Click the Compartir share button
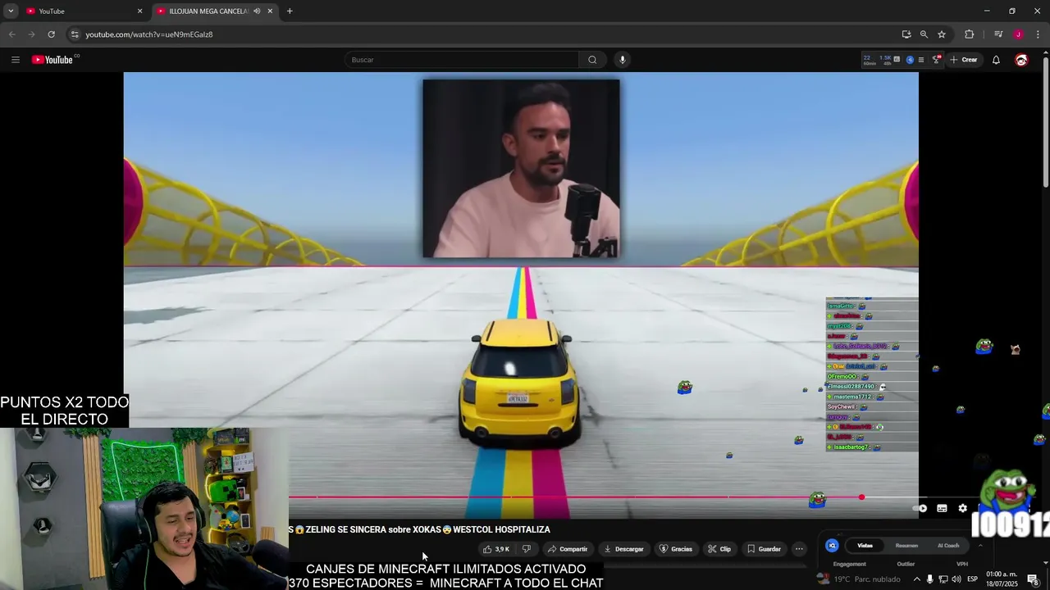1050x590 pixels. click(x=568, y=549)
